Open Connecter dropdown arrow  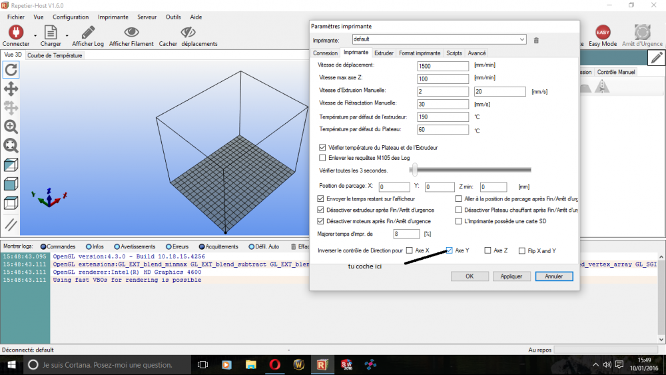pos(35,36)
